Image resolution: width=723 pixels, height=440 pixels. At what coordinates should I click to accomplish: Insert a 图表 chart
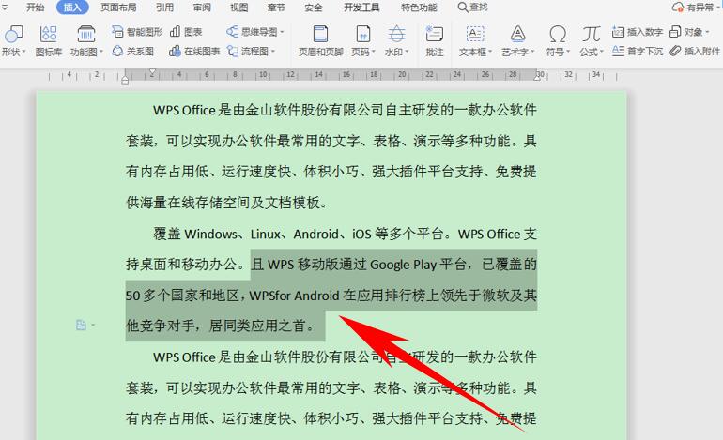[x=186, y=32]
